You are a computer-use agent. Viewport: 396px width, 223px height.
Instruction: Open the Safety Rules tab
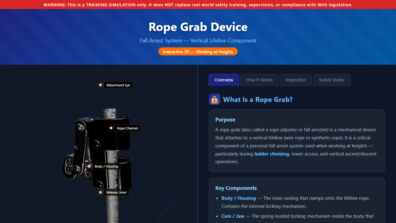coord(331,80)
